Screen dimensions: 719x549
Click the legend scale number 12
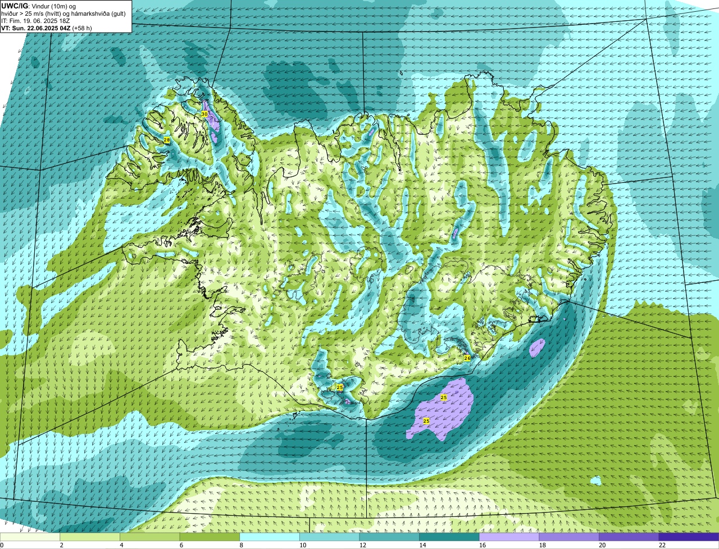coord(363,545)
